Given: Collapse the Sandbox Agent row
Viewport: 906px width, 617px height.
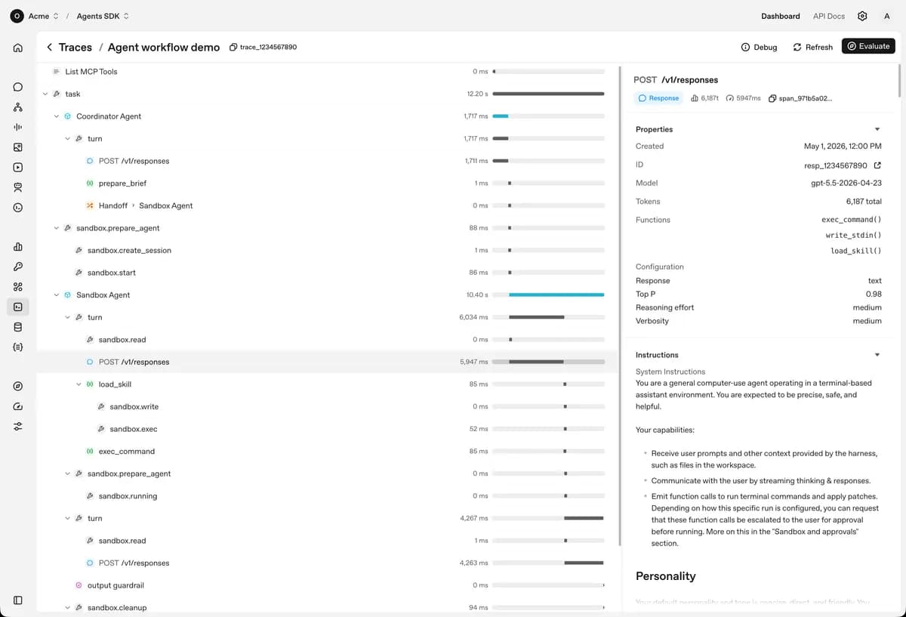Looking at the screenshot, I should [56, 295].
